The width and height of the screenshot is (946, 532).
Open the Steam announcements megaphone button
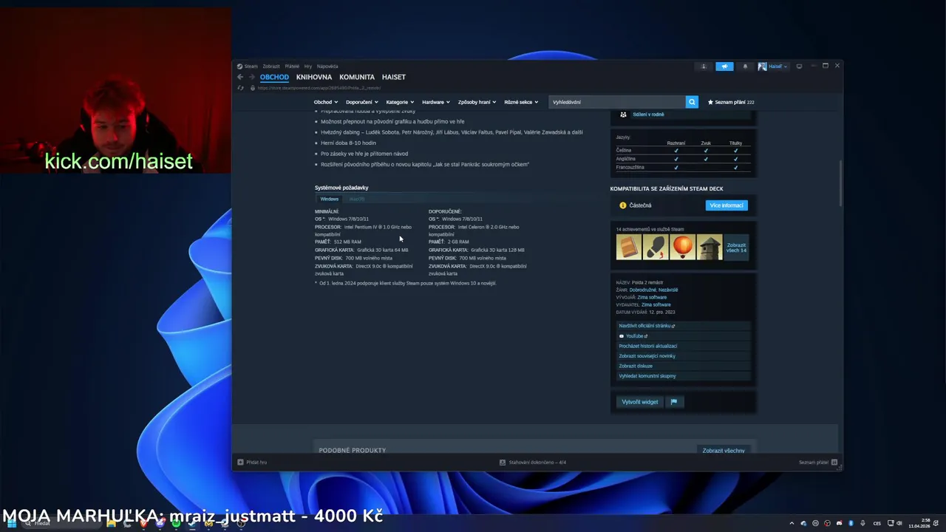tap(724, 66)
